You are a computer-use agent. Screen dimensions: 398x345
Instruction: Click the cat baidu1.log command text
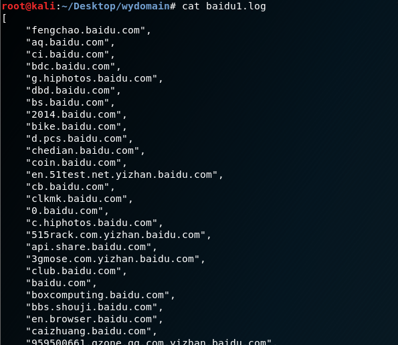tap(224, 6)
